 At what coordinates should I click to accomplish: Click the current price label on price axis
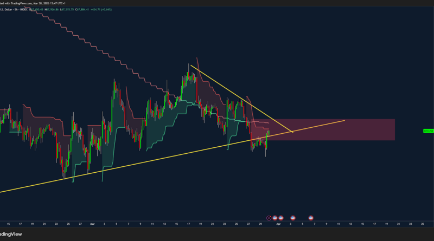pos(427,131)
